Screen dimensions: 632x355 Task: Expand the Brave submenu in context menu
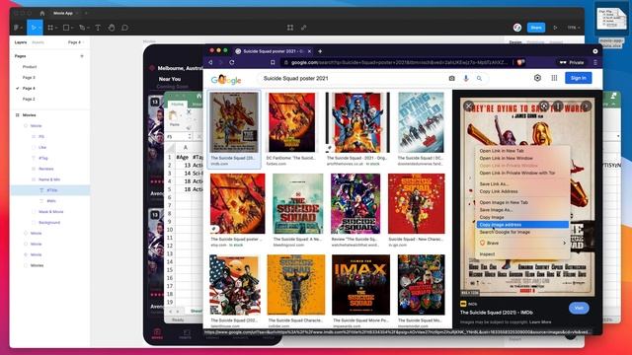click(x=564, y=244)
